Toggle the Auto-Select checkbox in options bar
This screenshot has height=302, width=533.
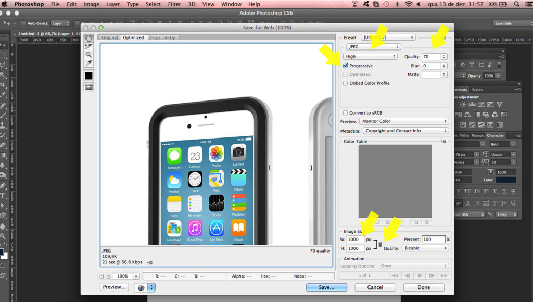click(x=23, y=23)
